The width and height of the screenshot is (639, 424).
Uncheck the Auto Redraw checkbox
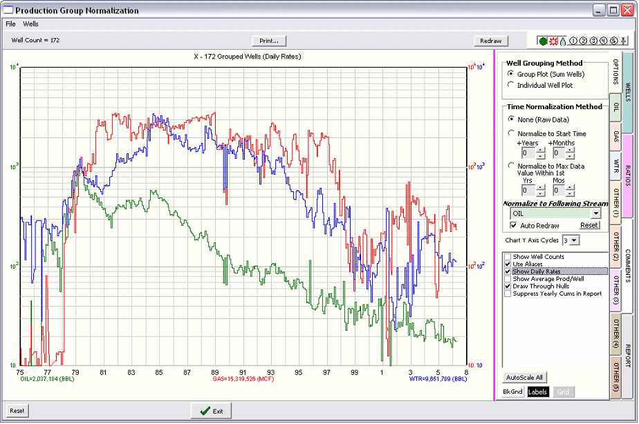pos(513,225)
